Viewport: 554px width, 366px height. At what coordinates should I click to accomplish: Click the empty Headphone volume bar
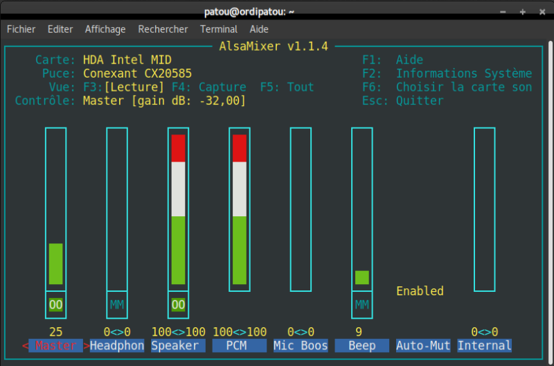[x=117, y=209]
